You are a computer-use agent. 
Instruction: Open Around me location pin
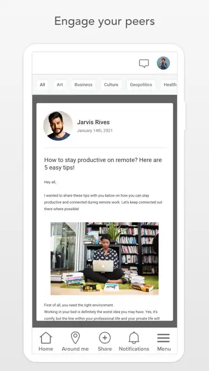click(75, 338)
